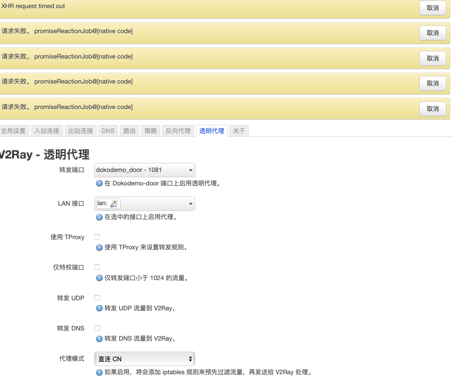Screen dimensions: 455x379
Task: Click help icon beside TProxy description
Action: click(x=99, y=247)
